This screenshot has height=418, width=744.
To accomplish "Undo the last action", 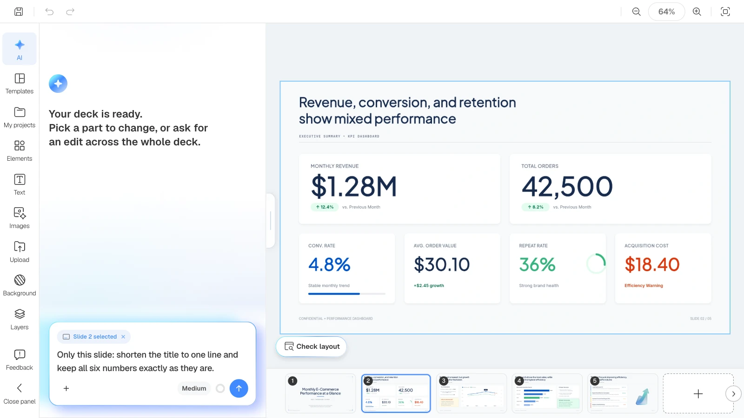I will (49, 12).
